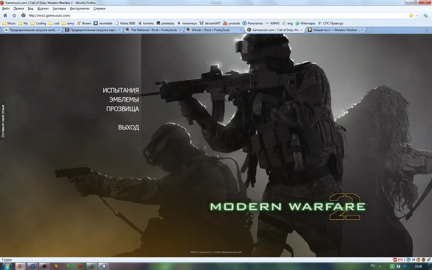
Task: Switch to The National :: Rock :: FunkySouls tab
Action: point(153,30)
